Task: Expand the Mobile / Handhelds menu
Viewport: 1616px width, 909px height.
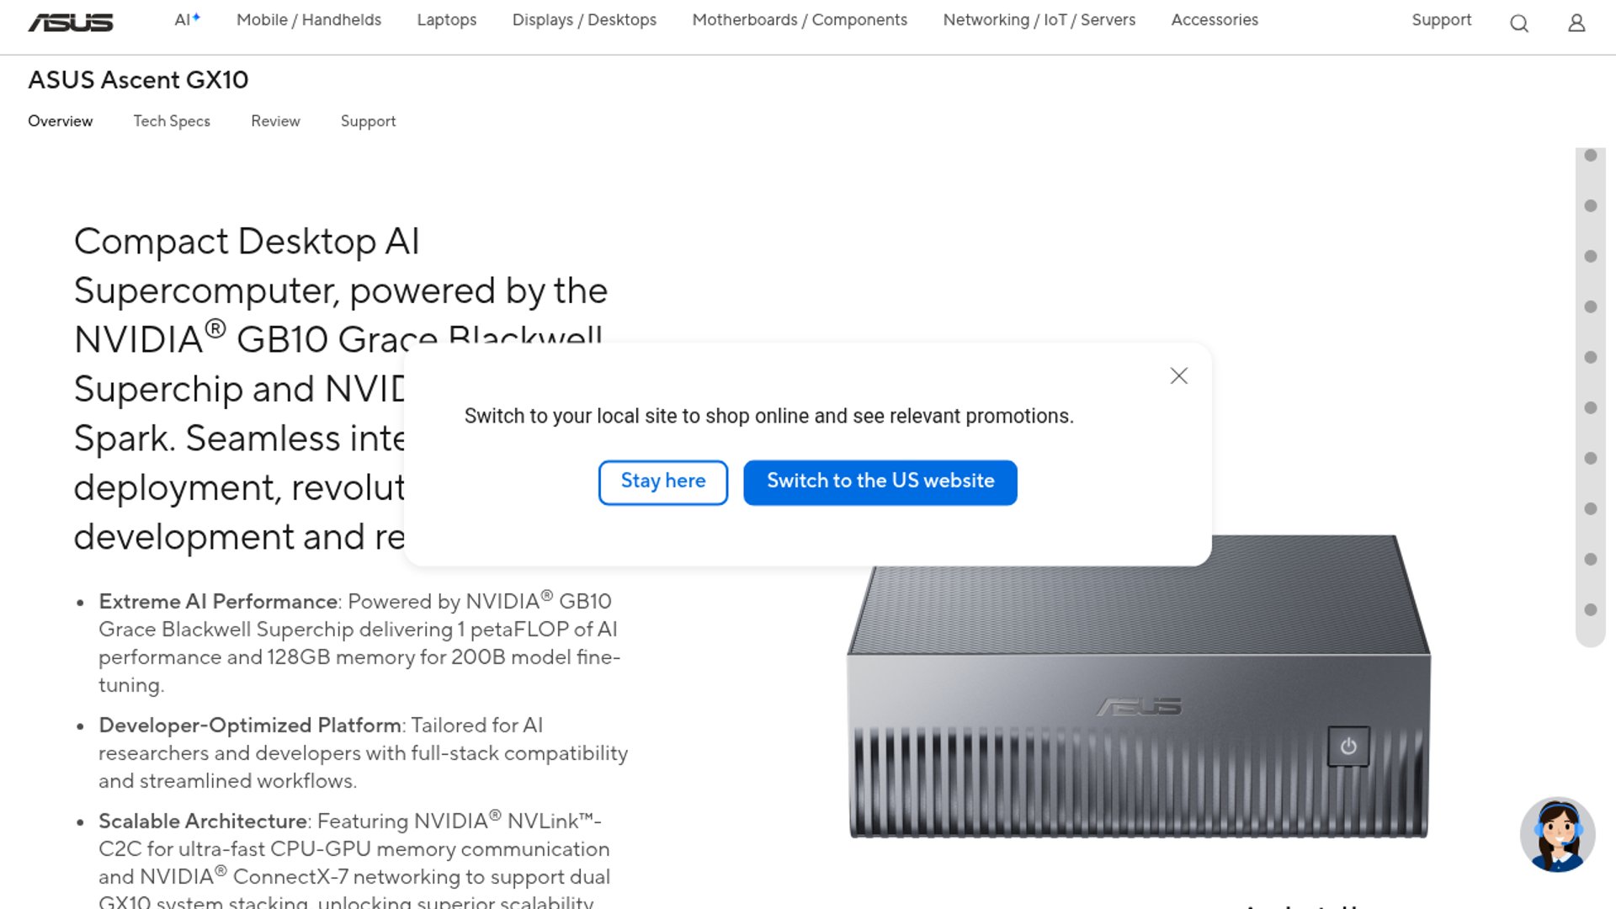Action: coord(309,20)
